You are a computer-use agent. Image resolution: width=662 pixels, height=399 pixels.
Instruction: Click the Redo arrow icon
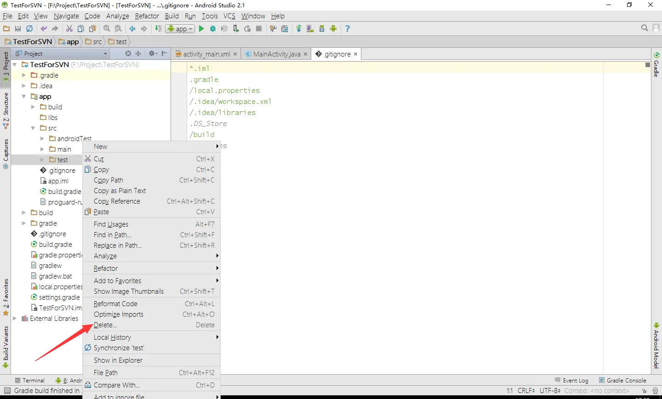[x=55, y=28]
